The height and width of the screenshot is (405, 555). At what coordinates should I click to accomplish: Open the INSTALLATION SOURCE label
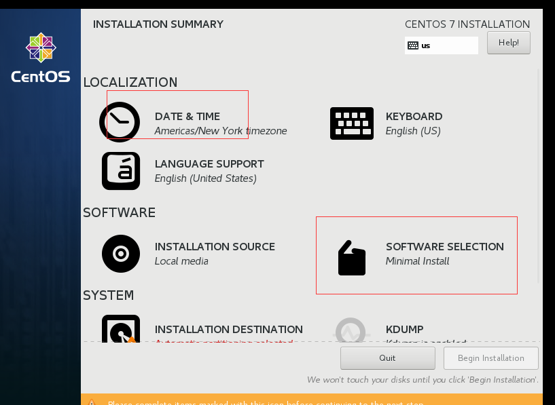215,247
